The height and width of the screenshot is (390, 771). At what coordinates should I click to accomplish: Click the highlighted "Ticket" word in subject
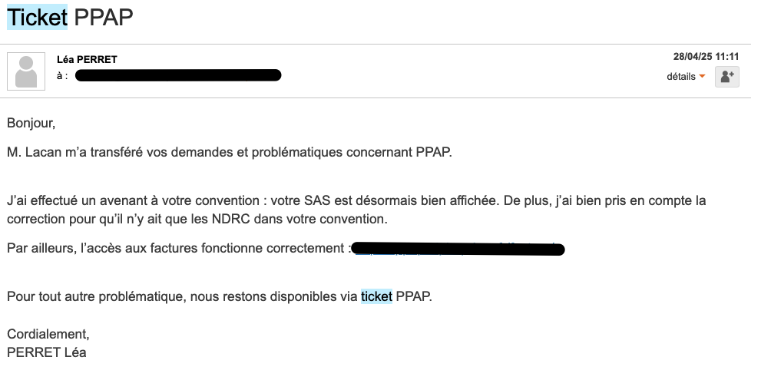pyautogui.click(x=37, y=17)
